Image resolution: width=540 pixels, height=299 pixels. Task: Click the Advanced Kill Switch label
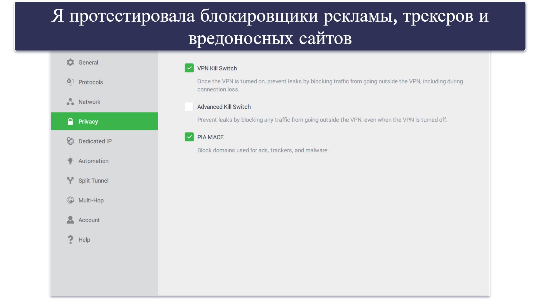(x=224, y=107)
